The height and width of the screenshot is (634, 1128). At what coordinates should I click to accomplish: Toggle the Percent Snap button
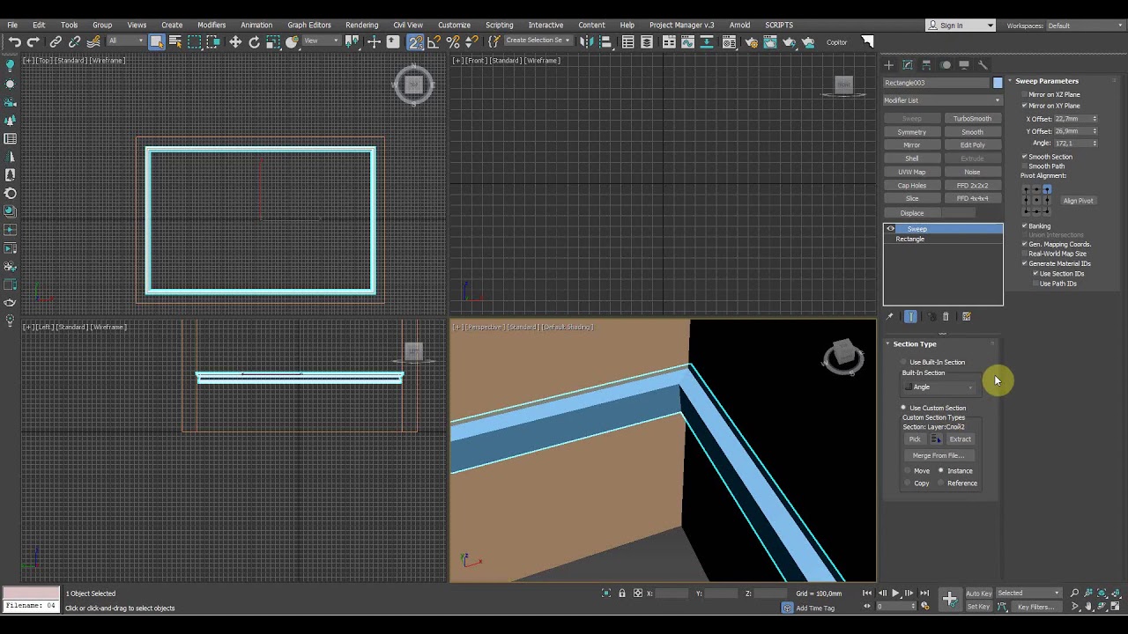453,42
